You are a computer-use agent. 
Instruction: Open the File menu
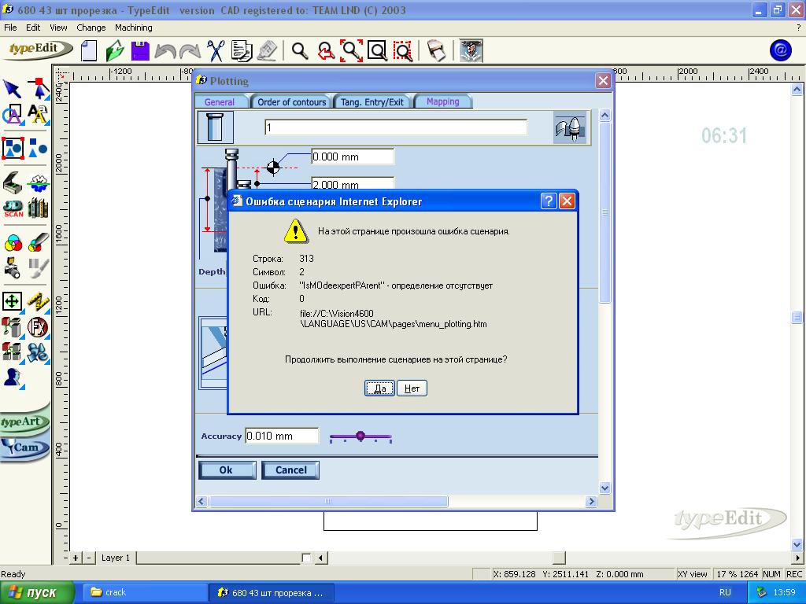pyautogui.click(x=10, y=28)
